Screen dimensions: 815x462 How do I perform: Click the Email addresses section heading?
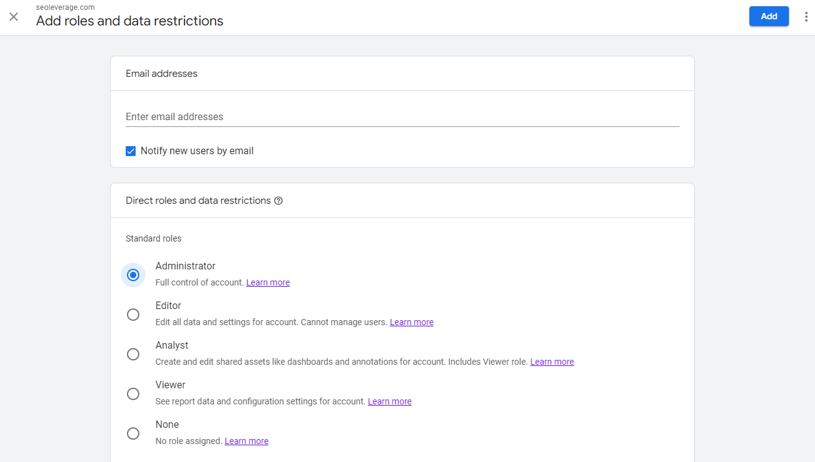[162, 74]
